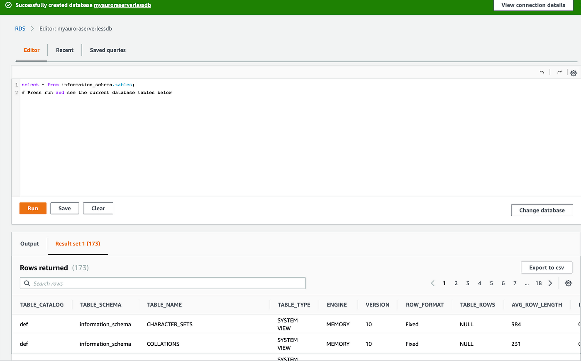Click the comment on editor line 2
581x361 pixels.
point(97,92)
